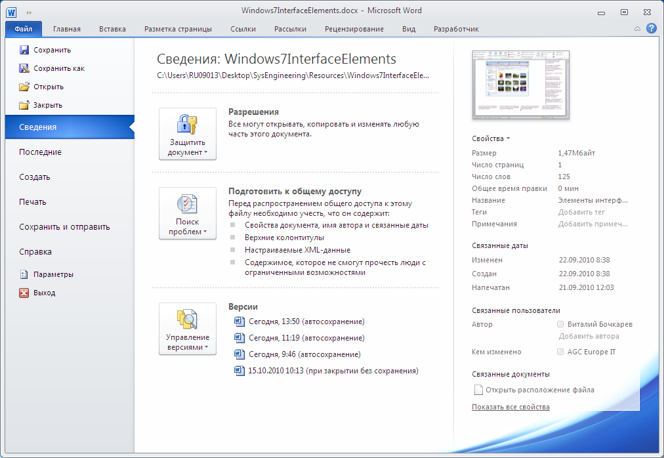Screen dimensions: 664x458
Task: Click the Open folder icon
Action: (24, 87)
